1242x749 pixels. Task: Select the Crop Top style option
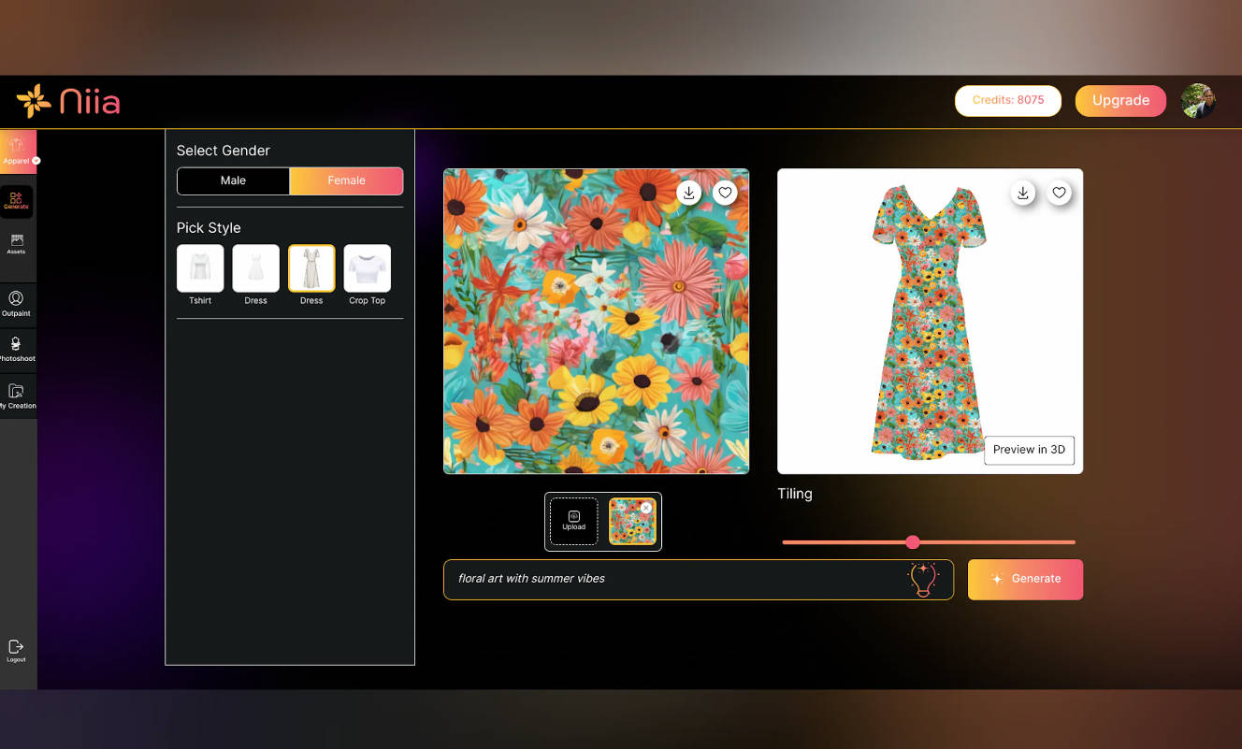click(x=367, y=270)
